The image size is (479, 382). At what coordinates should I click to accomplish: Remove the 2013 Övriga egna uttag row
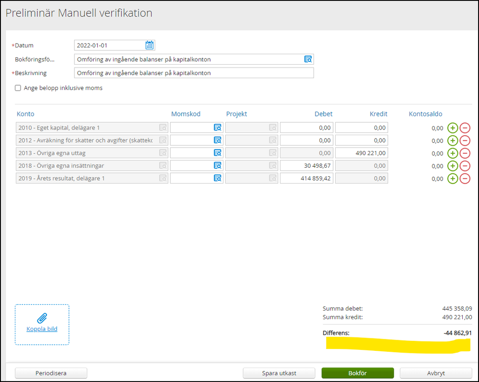pos(465,153)
